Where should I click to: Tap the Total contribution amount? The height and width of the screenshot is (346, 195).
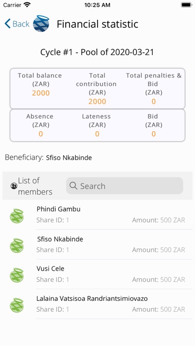(97, 101)
